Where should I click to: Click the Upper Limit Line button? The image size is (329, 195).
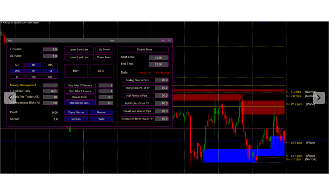pyautogui.click(x=79, y=50)
